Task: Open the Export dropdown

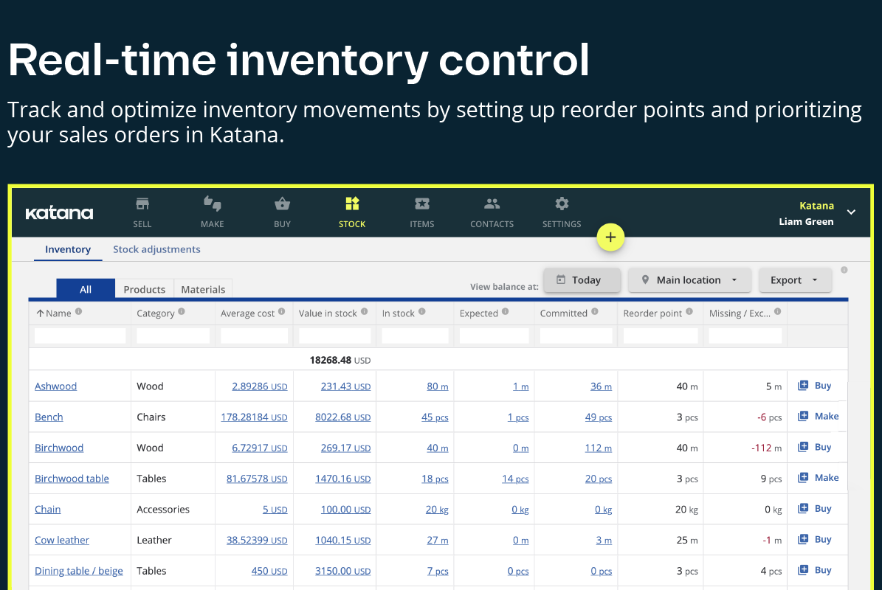Action: point(795,280)
